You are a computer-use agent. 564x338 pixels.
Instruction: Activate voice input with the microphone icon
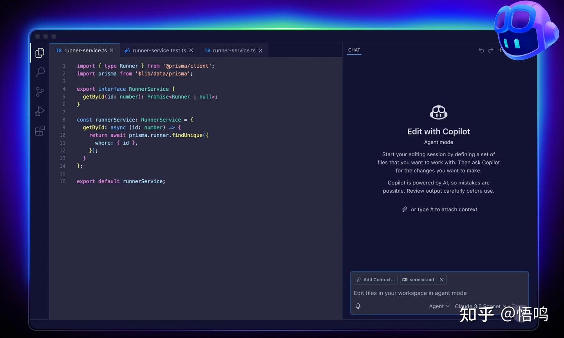pyautogui.click(x=358, y=306)
